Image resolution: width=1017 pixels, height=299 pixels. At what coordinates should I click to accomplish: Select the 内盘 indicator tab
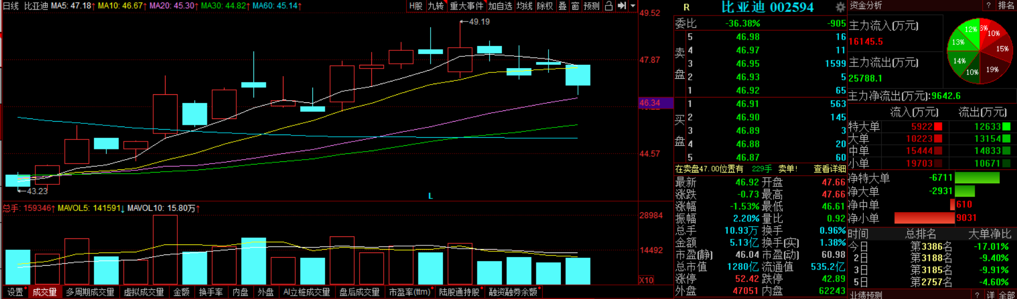(241, 292)
